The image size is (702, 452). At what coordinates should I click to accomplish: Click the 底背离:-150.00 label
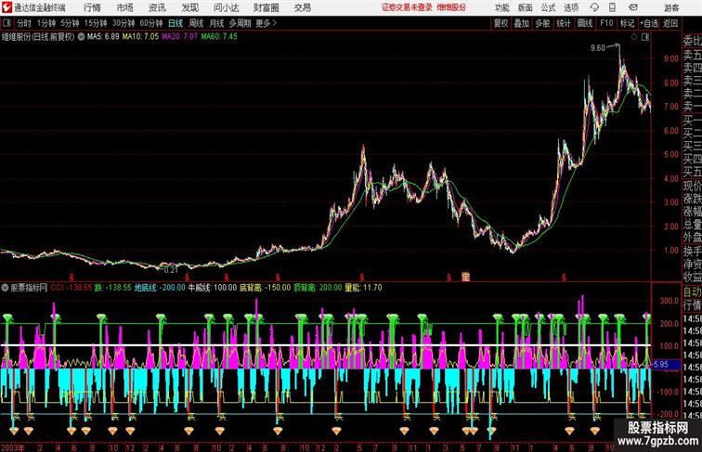point(265,288)
